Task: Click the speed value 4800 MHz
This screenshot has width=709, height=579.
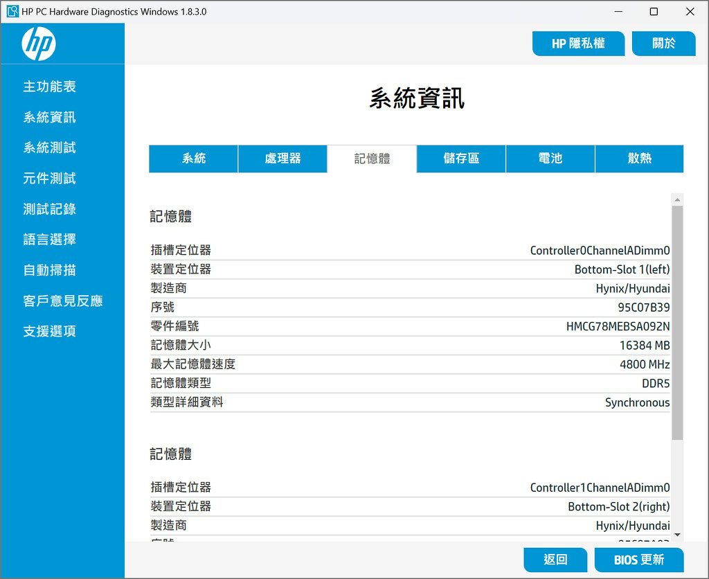Action: [645, 364]
